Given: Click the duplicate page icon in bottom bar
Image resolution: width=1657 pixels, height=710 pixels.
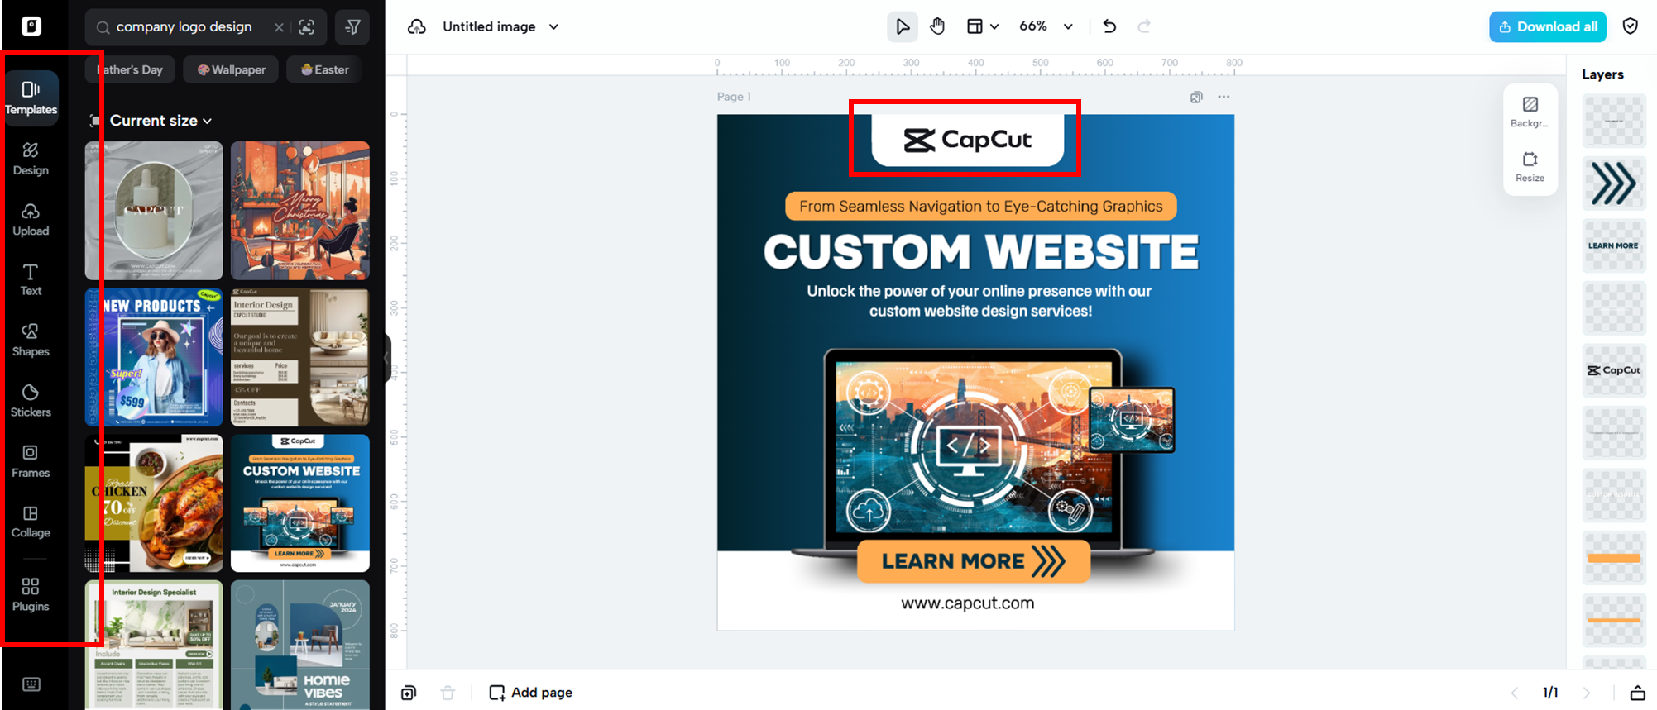Looking at the screenshot, I should click(409, 693).
